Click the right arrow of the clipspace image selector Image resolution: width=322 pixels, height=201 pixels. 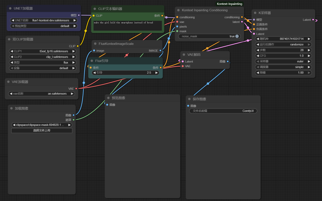coord(69,125)
